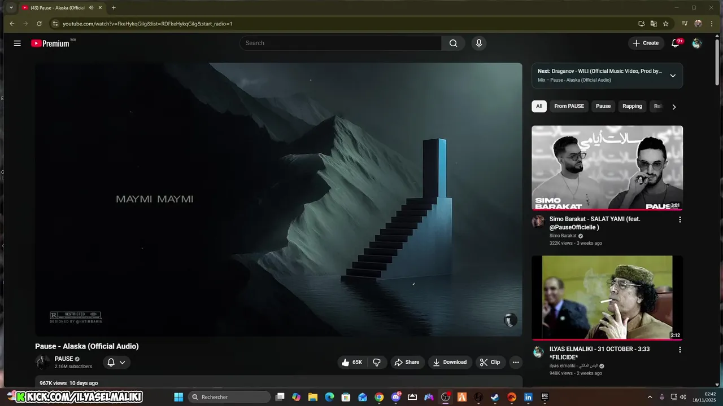
Task: Open a new browser tab
Action: [114, 8]
